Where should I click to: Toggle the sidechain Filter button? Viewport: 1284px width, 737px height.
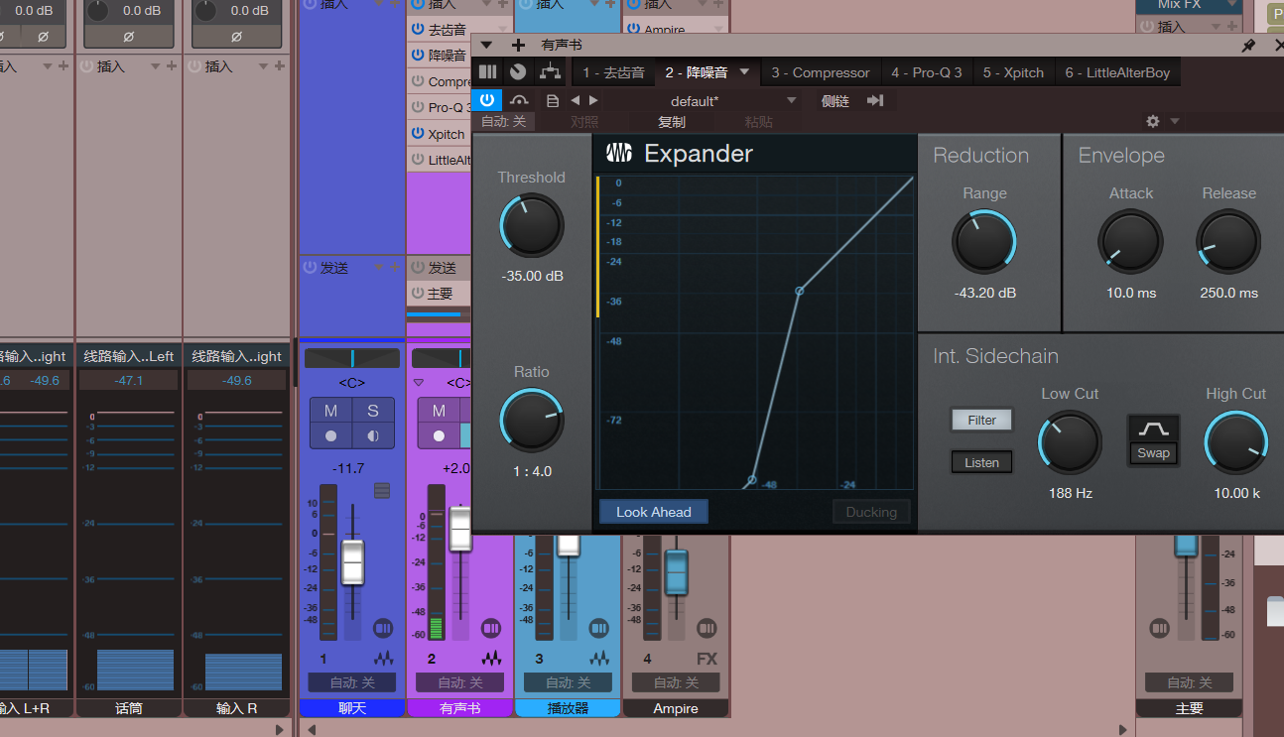tap(981, 420)
